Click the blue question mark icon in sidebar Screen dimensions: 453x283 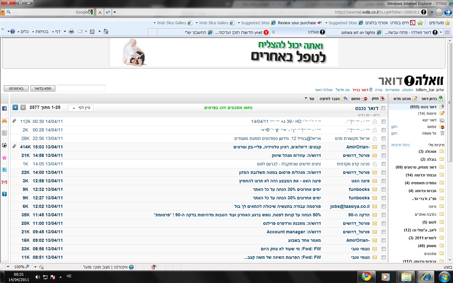tap(4, 194)
